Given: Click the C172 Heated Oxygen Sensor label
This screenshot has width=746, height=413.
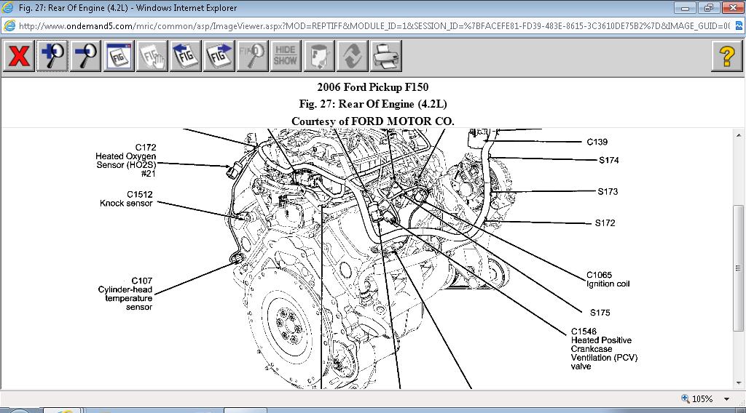Looking at the screenshot, I should 125,161.
